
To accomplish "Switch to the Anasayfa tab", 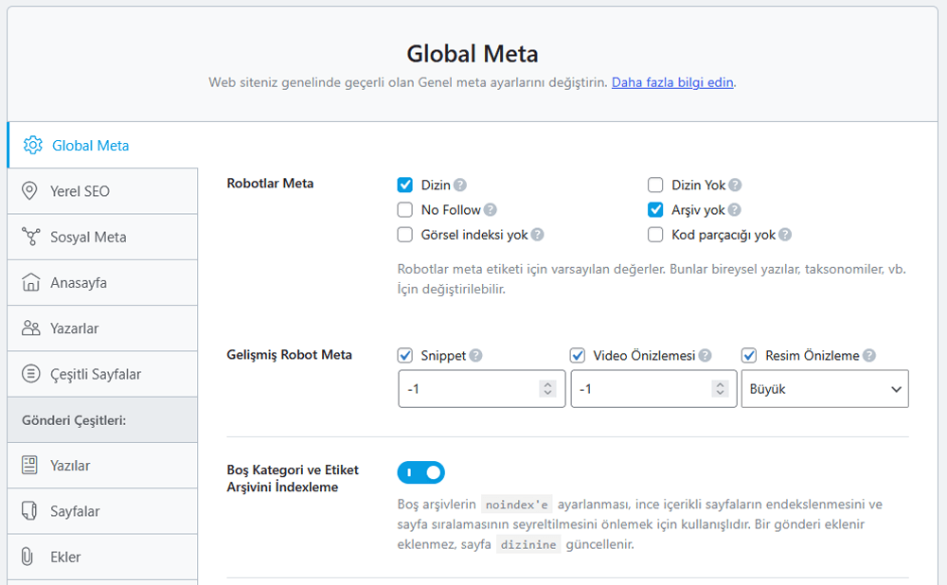I will pos(102,282).
